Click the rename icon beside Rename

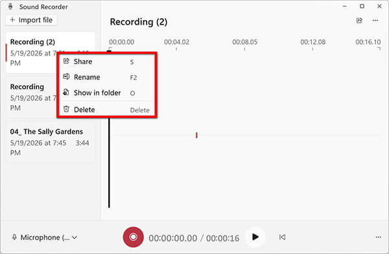(x=66, y=77)
